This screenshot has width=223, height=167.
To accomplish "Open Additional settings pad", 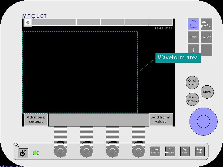I will pyautogui.click(x=36, y=119).
